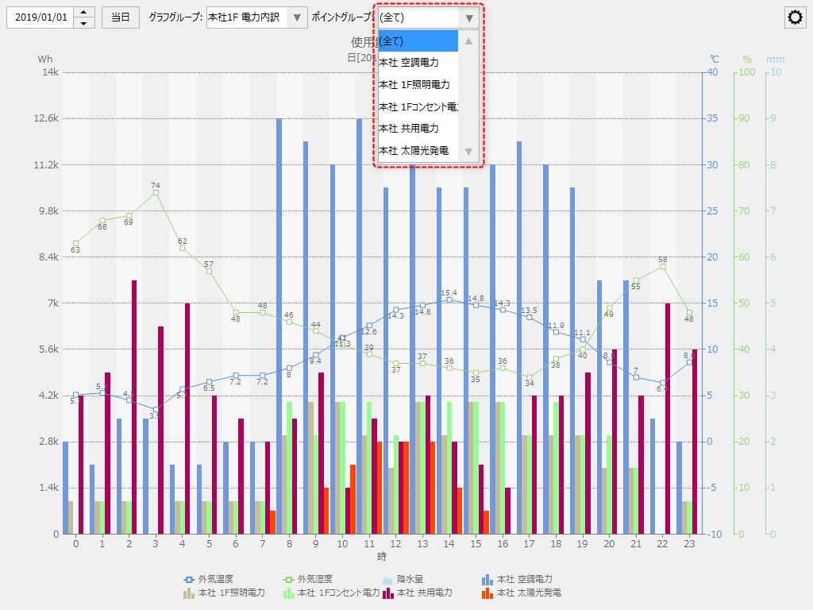Open the settings gear icon
Viewport: 813px width, 610px height.
coord(795,18)
